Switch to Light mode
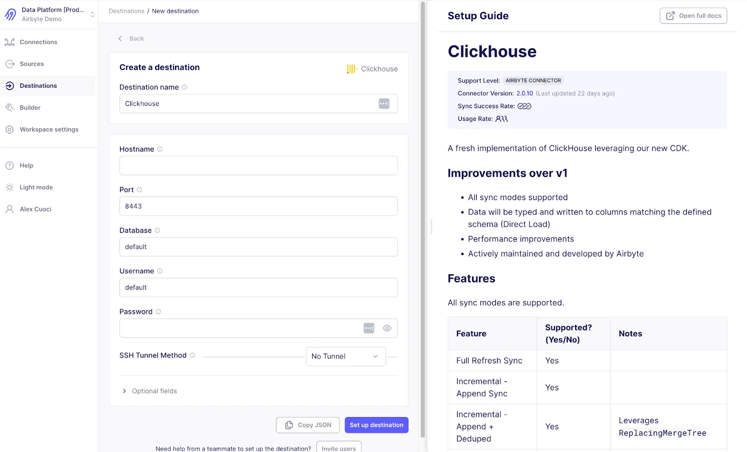This screenshot has width=747, height=452. point(36,188)
